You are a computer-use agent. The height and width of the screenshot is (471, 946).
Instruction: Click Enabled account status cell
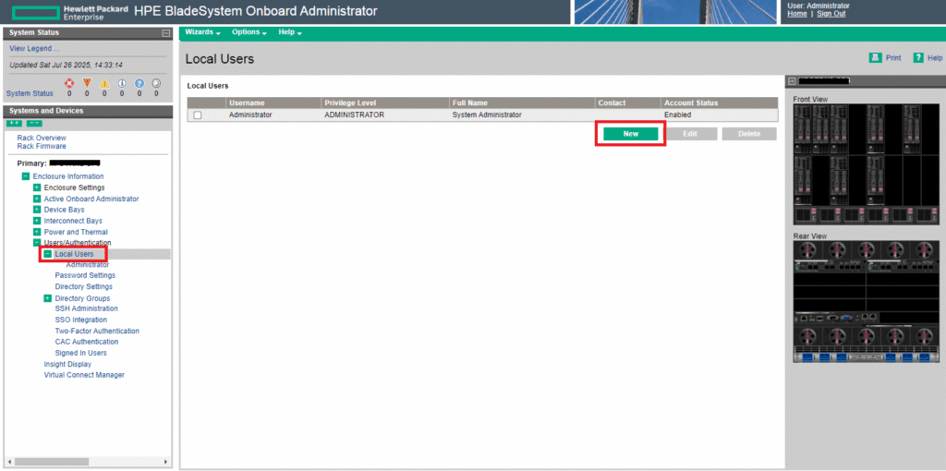[x=677, y=115]
